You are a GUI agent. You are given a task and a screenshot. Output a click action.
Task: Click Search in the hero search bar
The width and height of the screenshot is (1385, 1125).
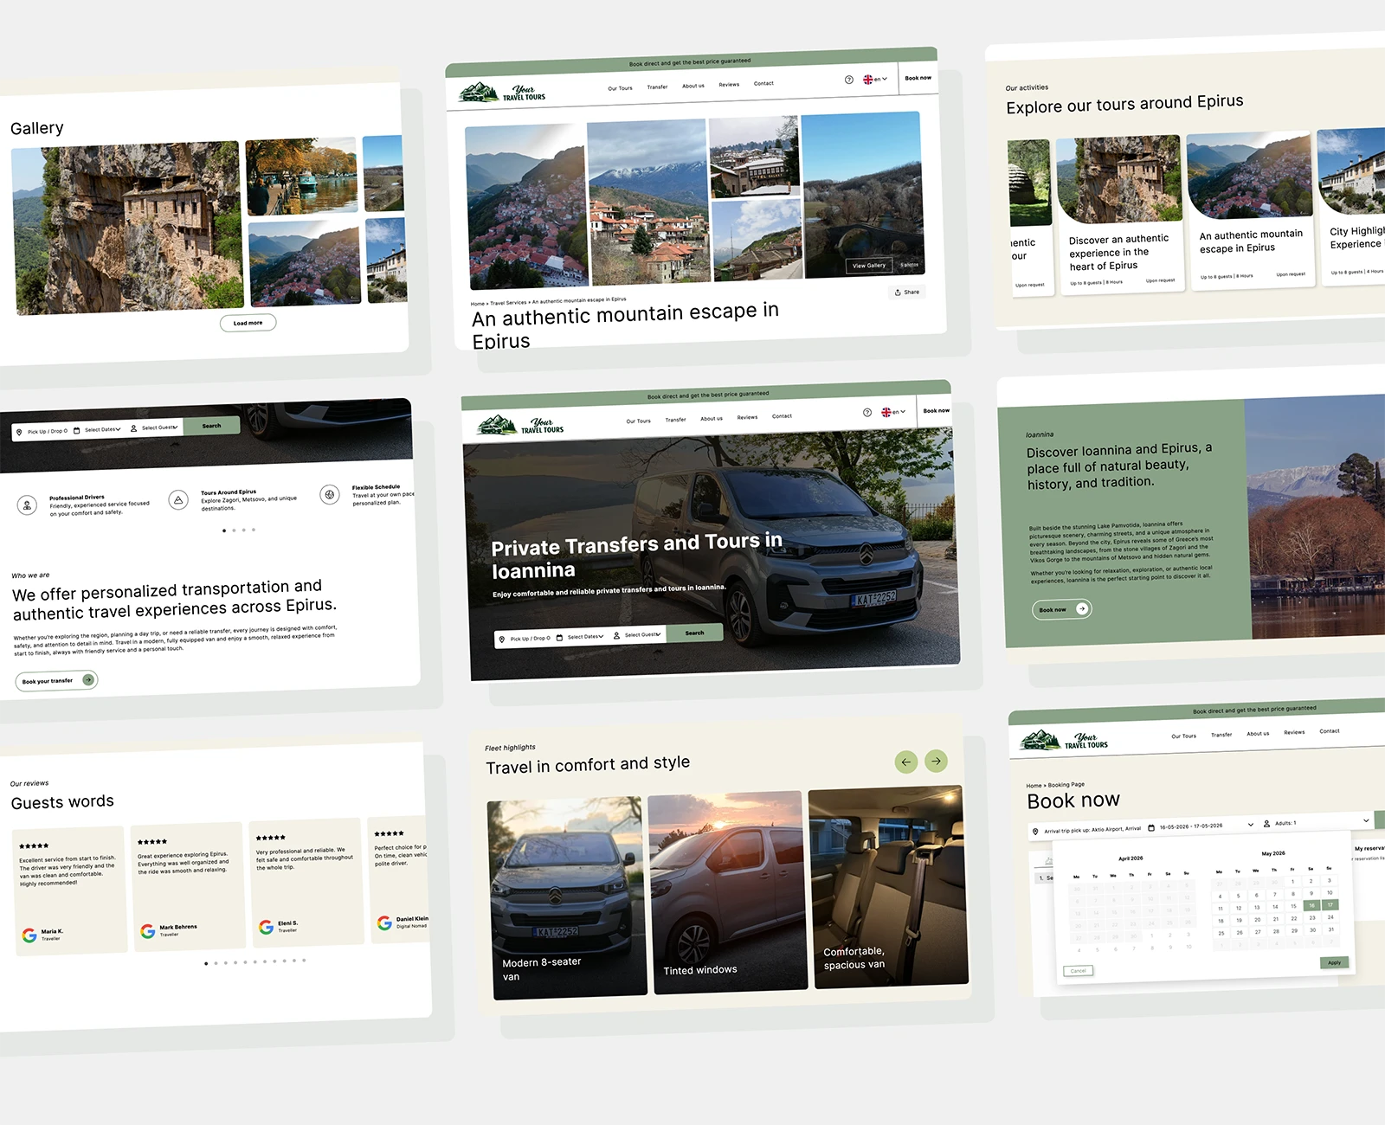tap(694, 633)
